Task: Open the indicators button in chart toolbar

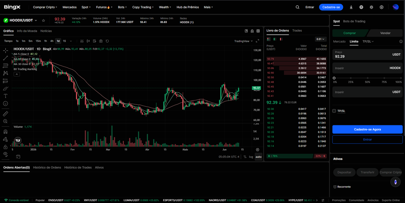Action: click(x=82, y=41)
